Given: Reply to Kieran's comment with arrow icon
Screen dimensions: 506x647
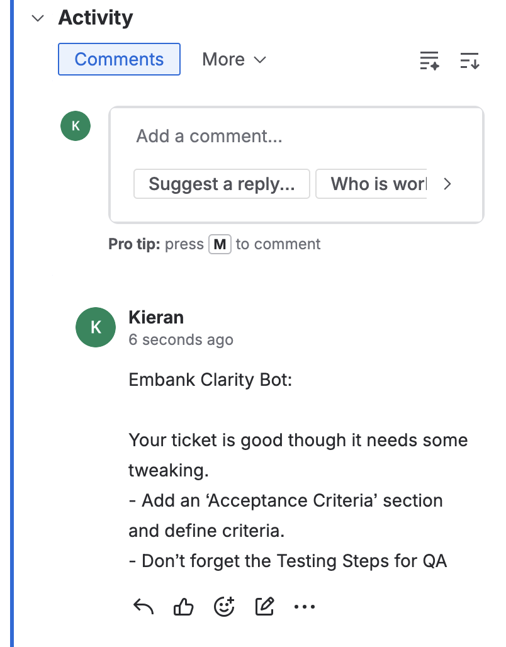Looking at the screenshot, I should [x=143, y=607].
